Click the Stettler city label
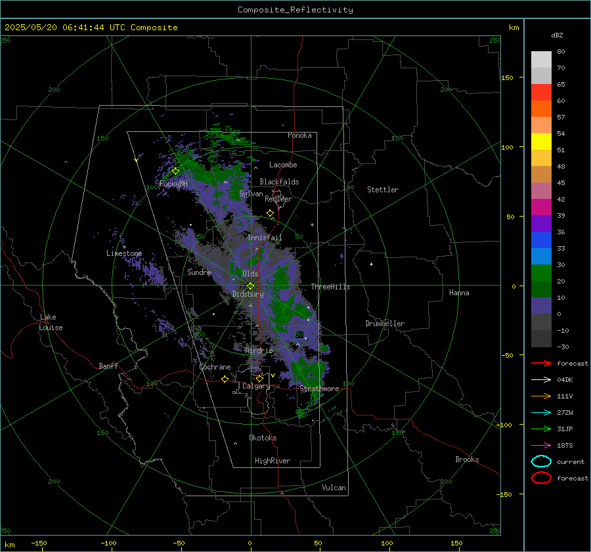This screenshot has height=552, width=591. coord(383,190)
